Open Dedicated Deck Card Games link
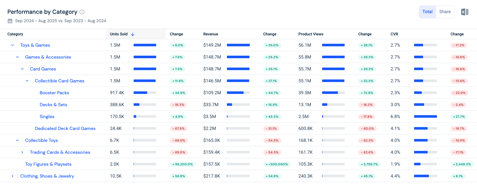Viewport: 477px width, 184px height. point(65,129)
